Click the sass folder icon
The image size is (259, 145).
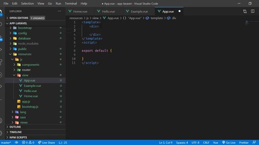17,117
